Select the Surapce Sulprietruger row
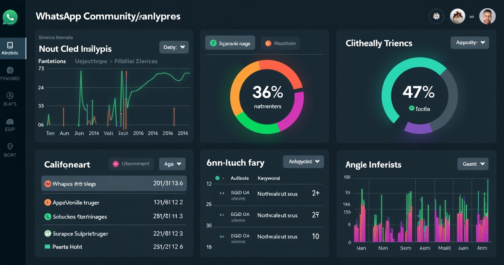Image resolution: width=504 pixels, height=265 pixels. tap(114, 234)
